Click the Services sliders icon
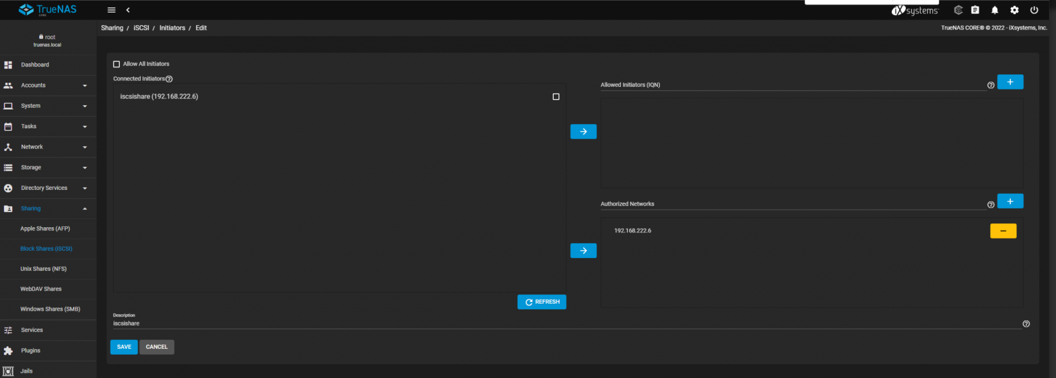The height and width of the screenshot is (378, 1056). [8, 330]
